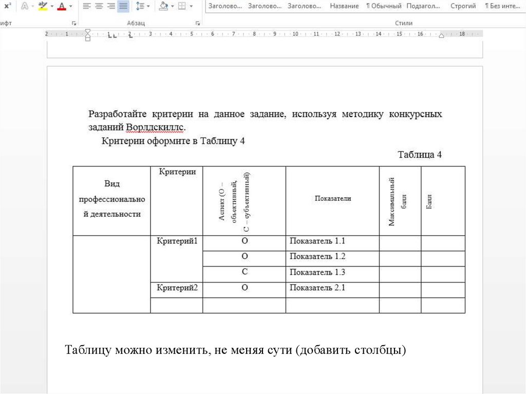
Task: Apply the Без инте... style
Action: (502, 6)
